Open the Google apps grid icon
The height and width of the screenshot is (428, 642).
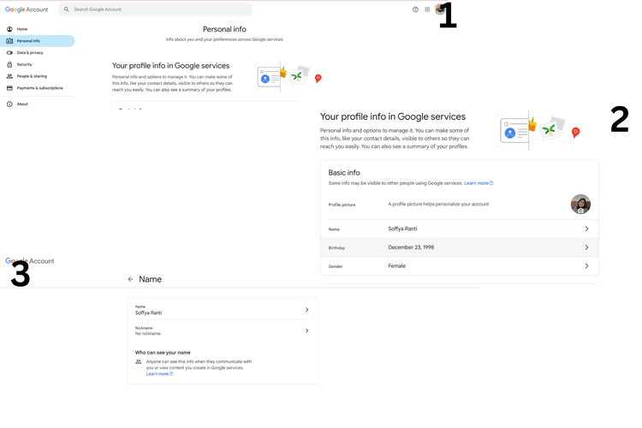click(427, 9)
